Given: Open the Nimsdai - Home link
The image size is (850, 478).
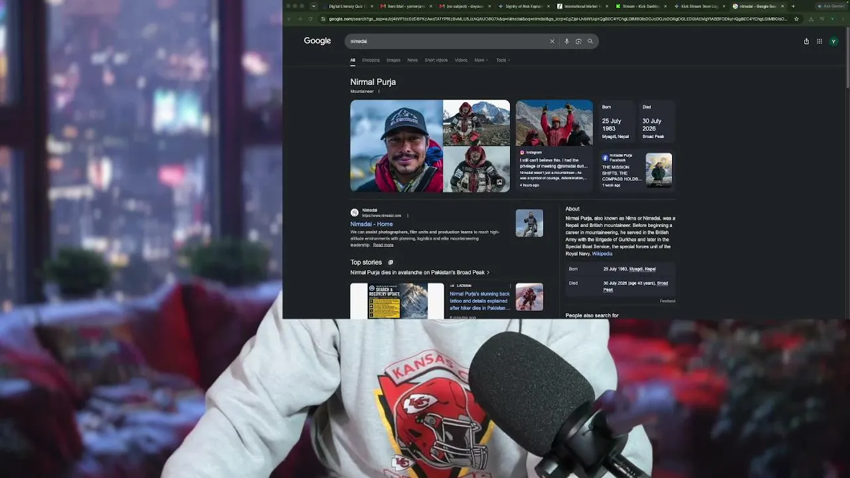Looking at the screenshot, I should [x=371, y=224].
